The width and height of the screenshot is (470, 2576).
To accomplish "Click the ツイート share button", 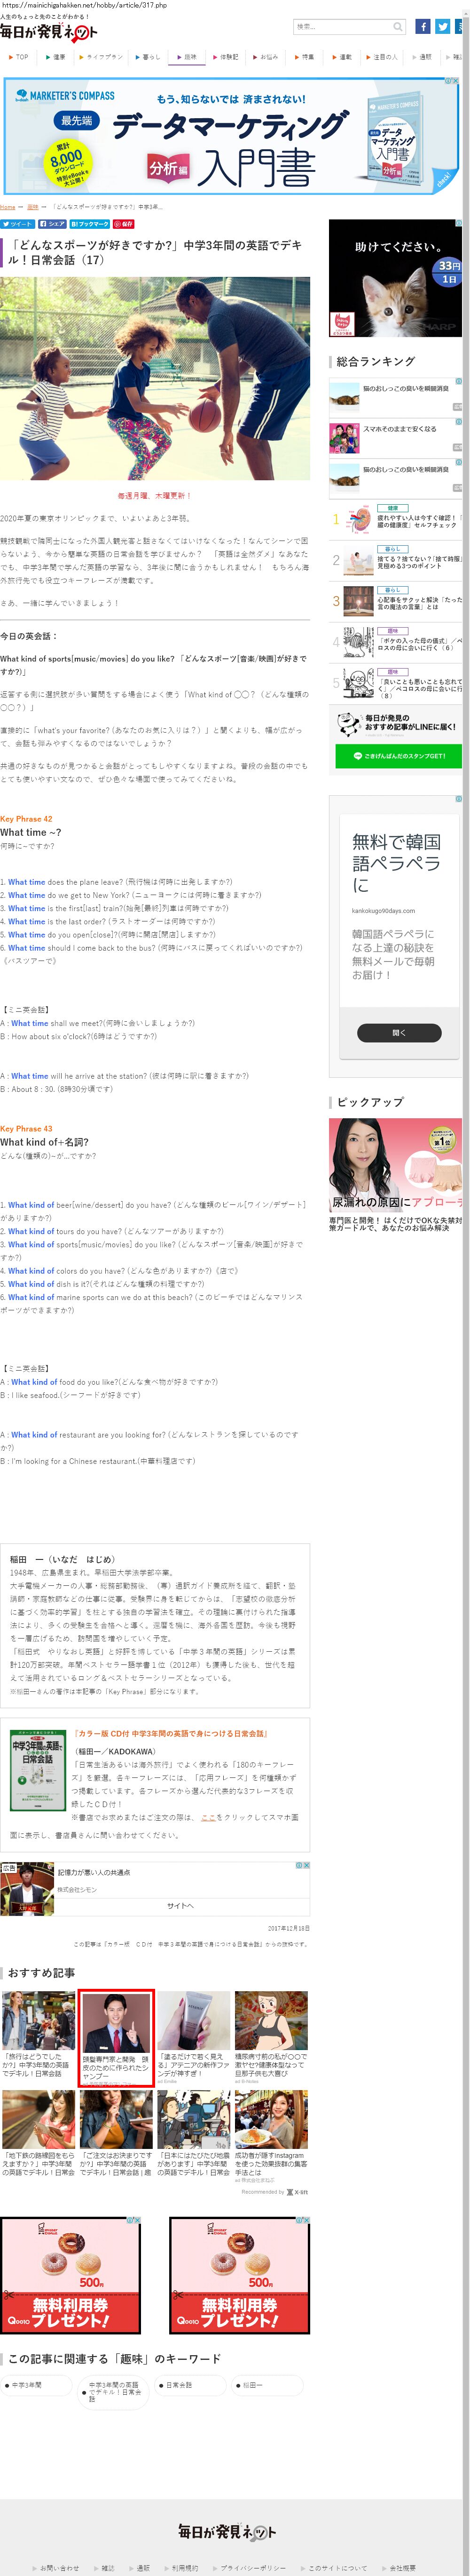I will click(x=17, y=224).
